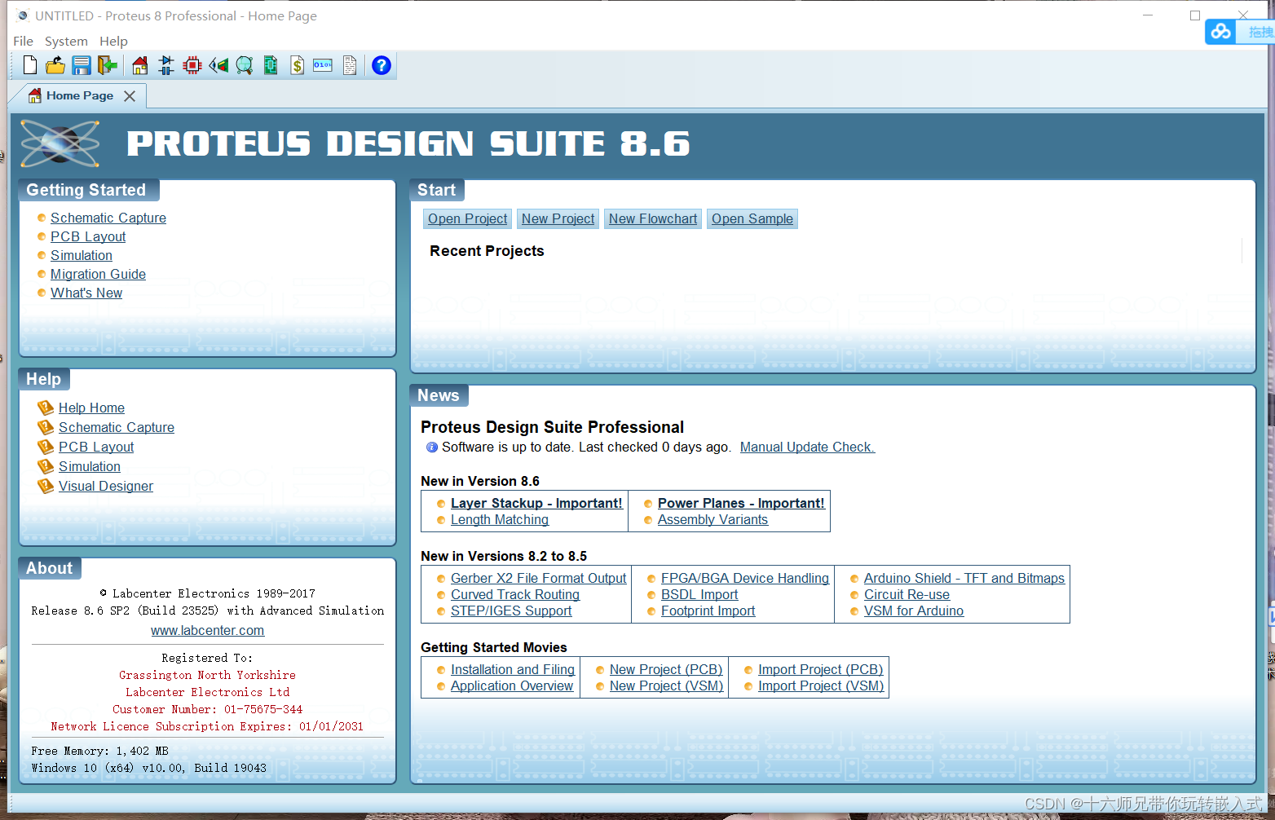Open the Schematic Capture diode icon
This screenshot has height=820, width=1275.
(x=166, y=65)
